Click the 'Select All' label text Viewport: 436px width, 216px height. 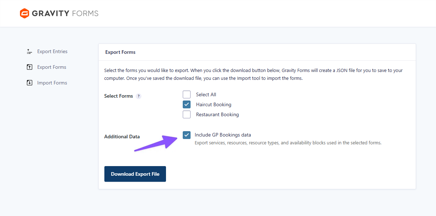206,94
